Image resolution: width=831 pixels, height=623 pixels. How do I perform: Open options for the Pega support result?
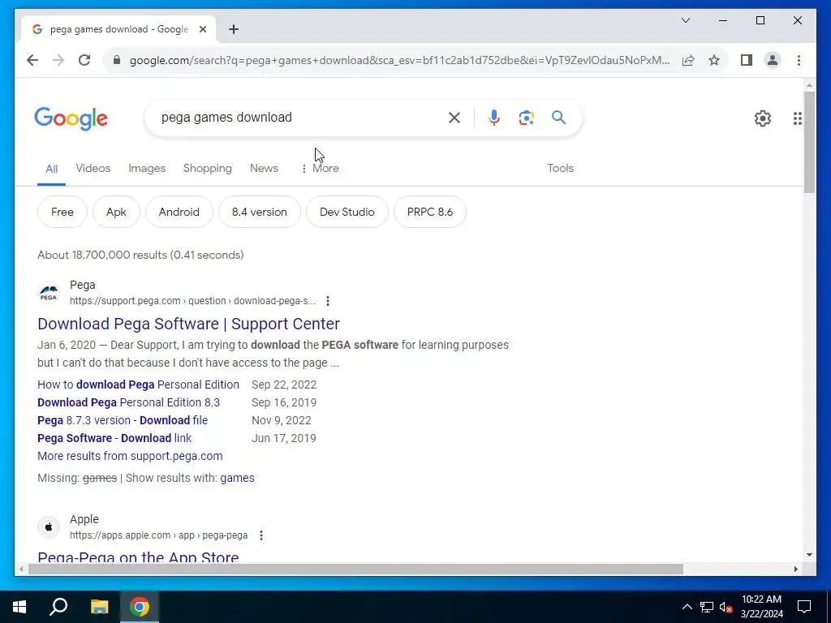click(x=328, y=301)
